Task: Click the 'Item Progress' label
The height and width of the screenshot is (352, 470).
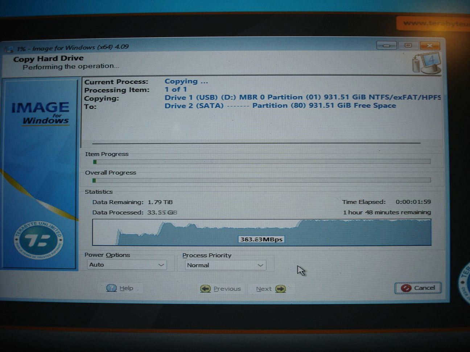Action: pos(107,154)
